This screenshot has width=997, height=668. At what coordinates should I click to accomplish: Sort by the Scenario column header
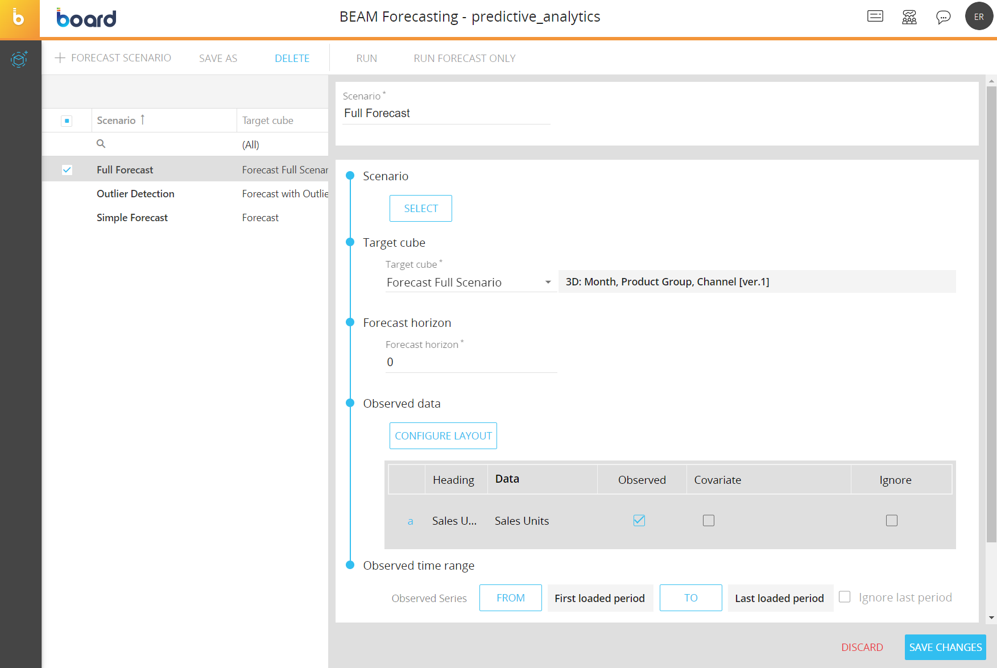(x=117, y=121)
